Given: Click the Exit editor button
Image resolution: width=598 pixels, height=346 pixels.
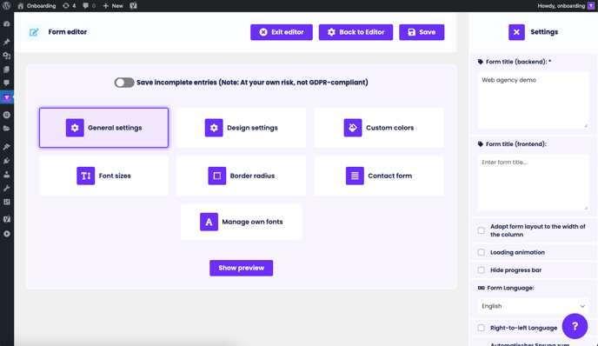Looking at the screenshot, I should 282,32.
